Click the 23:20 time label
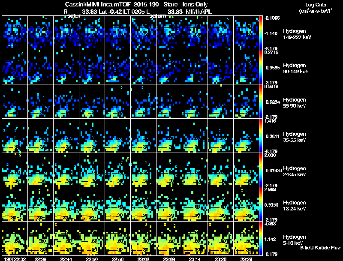Screen dimensions: 343x261 pos(220,259)
